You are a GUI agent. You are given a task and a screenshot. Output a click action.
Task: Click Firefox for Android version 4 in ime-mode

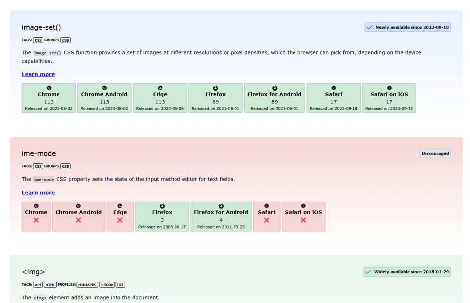click(x=221, y=220)
